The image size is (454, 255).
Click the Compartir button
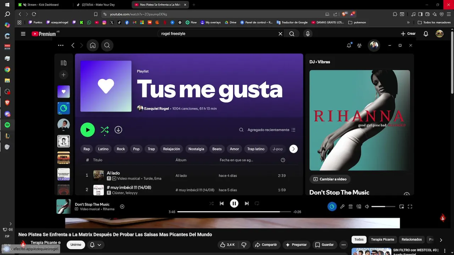[x=266, y=245]
